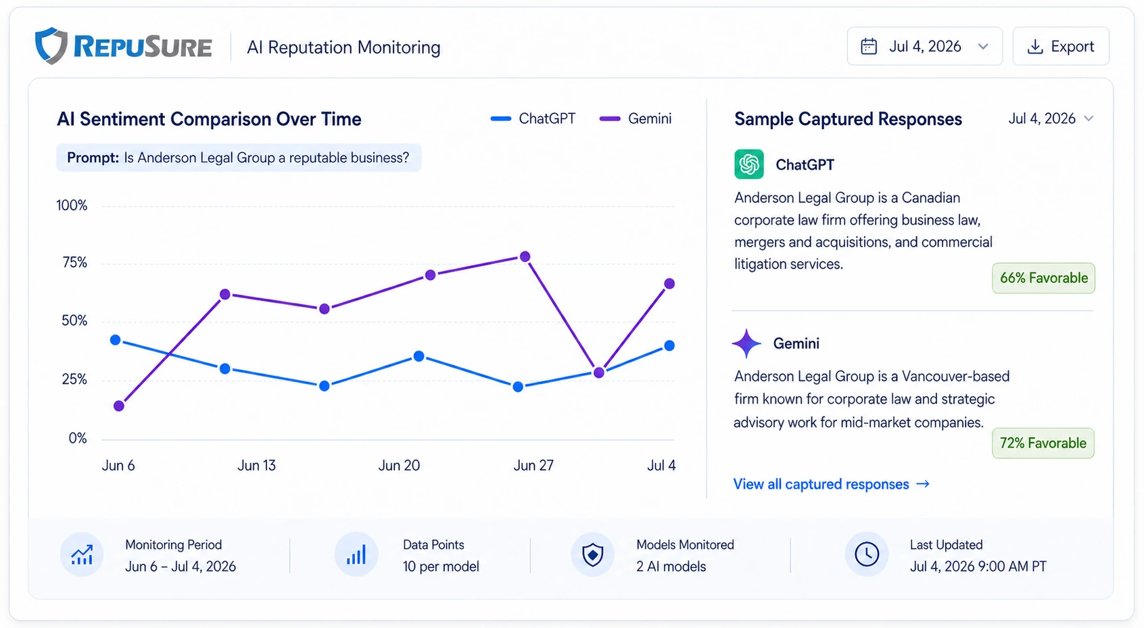
Task: Click the Sample Captured Responses heading
Action: click(x=848, y=119)
